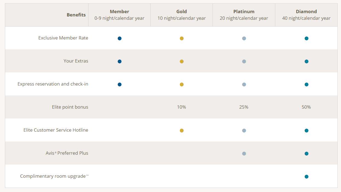Screen dimensions: 341x192
Task: Click Diamond dot for Complimentary room upgrade
Action: click(306, 177)
